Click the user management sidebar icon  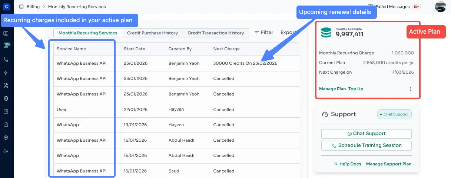[x=6, y=151]
